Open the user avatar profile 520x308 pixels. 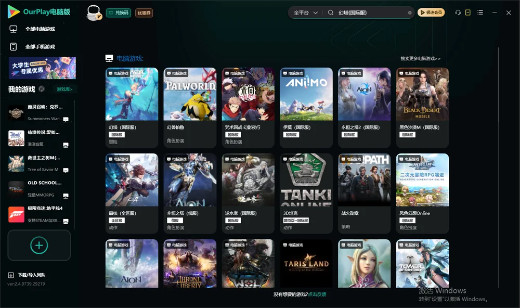tap(94, 12)
